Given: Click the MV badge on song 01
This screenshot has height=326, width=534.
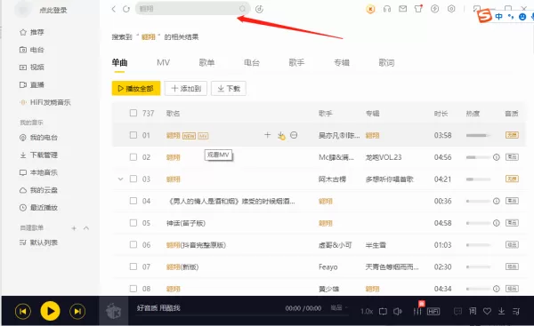Looking at the screenshot, I should [203, 136].
